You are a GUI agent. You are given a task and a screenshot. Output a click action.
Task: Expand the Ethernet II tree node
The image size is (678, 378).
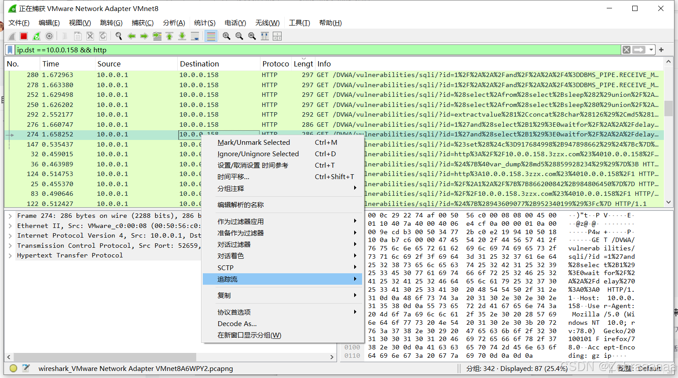point(10,226)
